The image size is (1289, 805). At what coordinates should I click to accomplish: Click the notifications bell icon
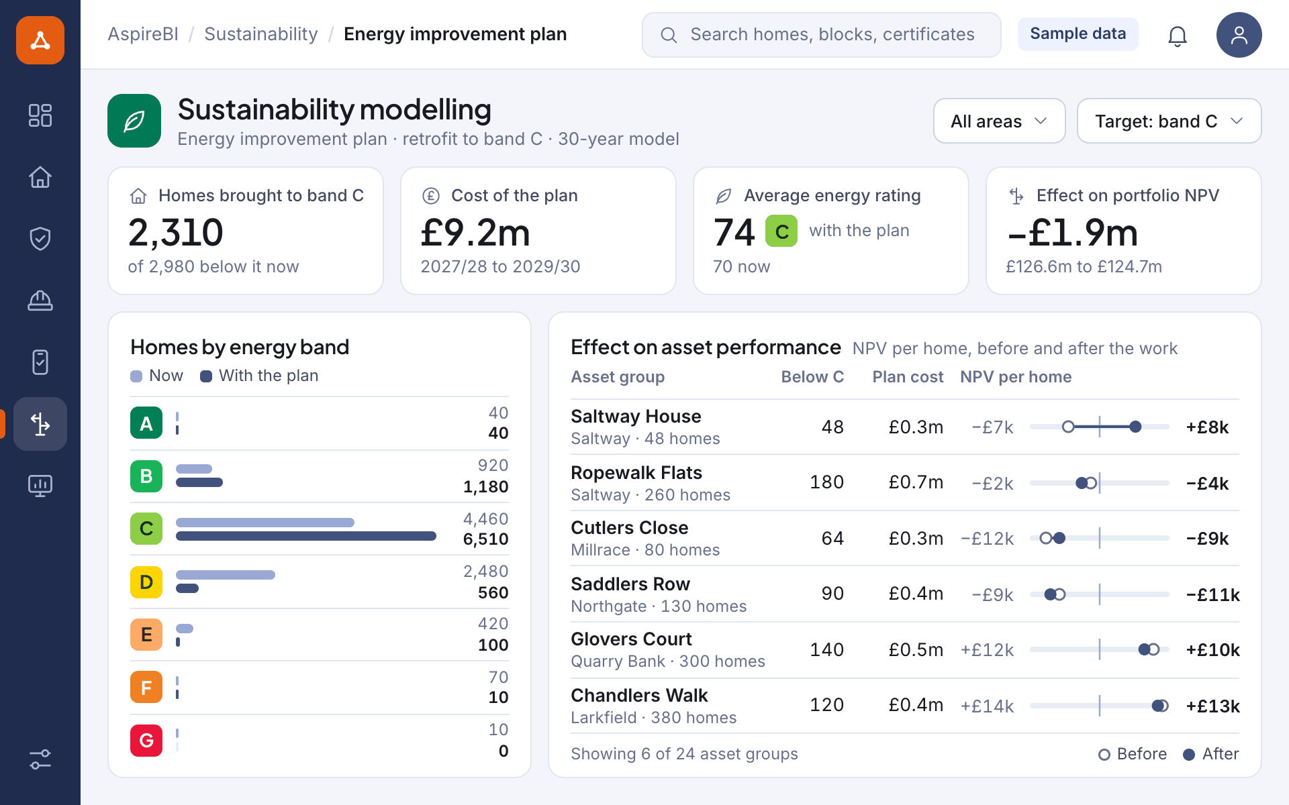pos(1178,35)
